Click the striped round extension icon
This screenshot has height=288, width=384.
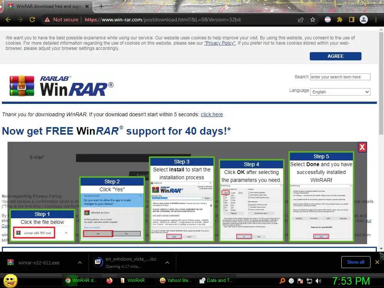328,19
